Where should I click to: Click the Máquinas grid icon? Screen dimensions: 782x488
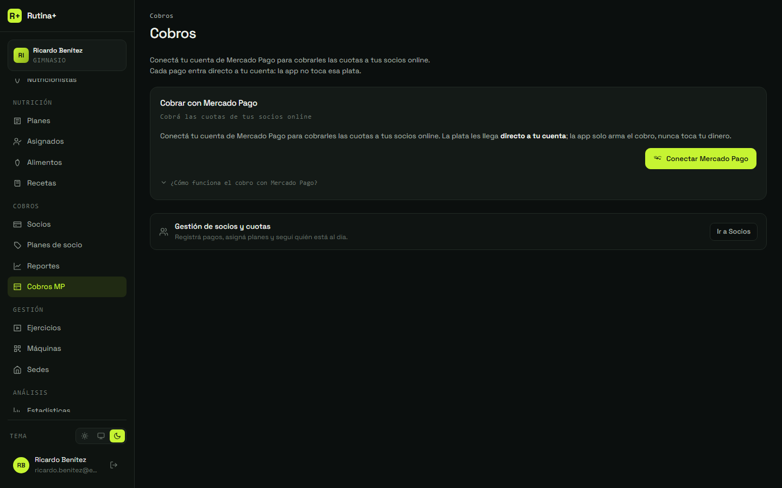coord(17,349)
